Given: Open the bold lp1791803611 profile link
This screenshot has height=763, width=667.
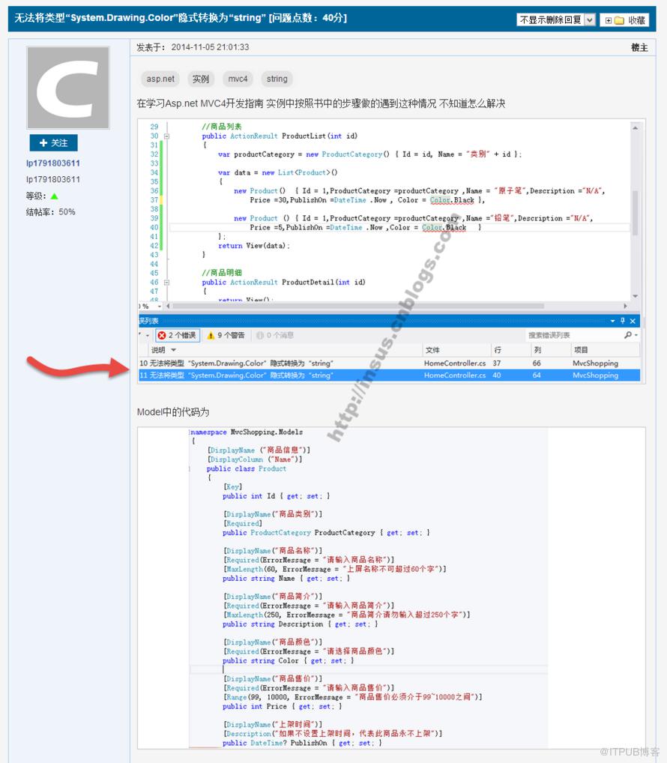Looking at the screenshot, I should 53,163.
